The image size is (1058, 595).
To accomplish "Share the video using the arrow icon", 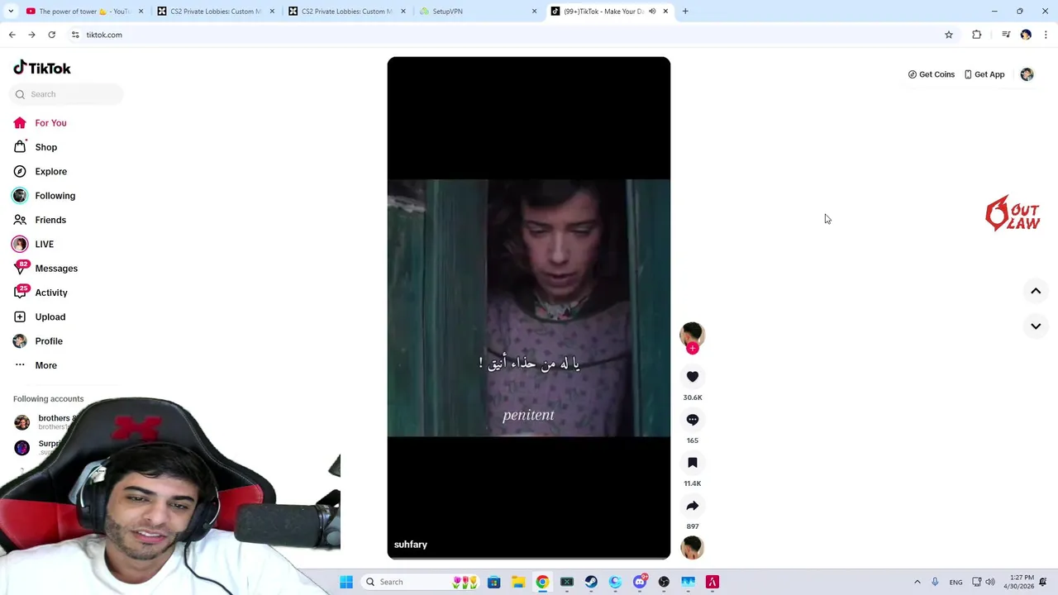I will (693, 506).
